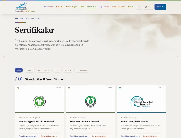Click the Sertifikalar page heading
The image size is (181, 138).
(x=34, y=30)
